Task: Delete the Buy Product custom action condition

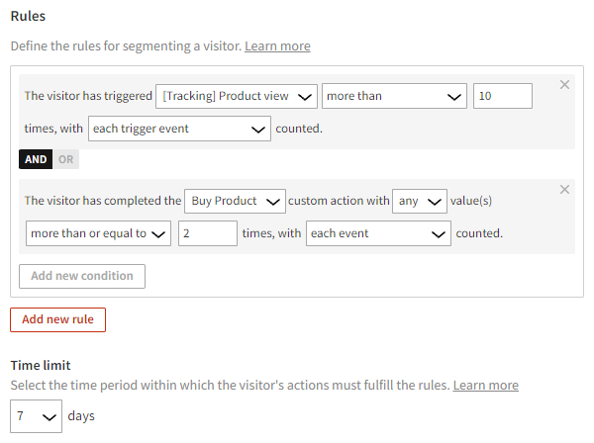Action: [x=564, y=190]
